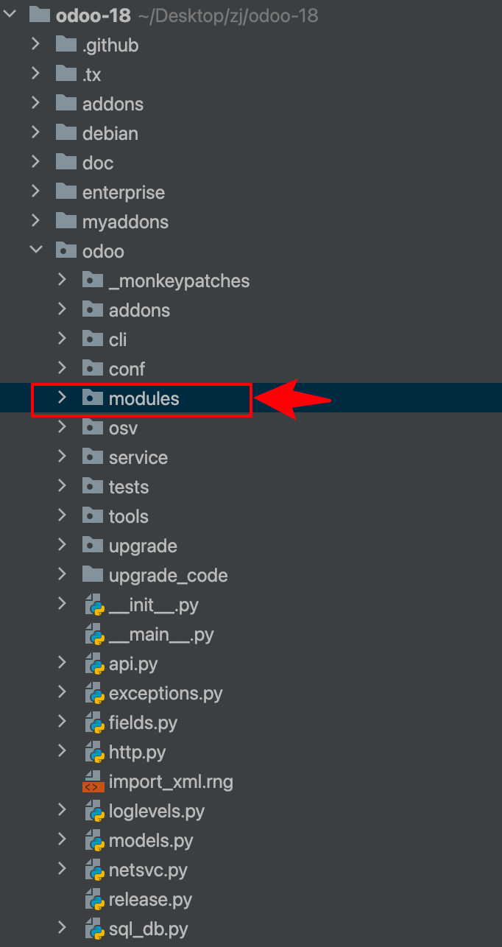Select the _monkeypatches package
The image size is (502, 947).
click(179, 281)
